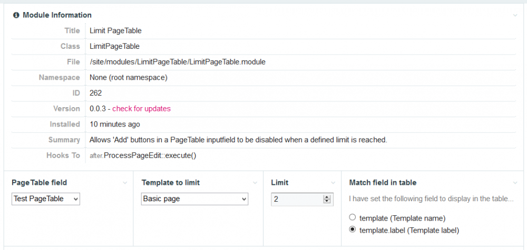
Task: Click the Limit number input field
Action: pyautogui.click(x=296, y=199)
